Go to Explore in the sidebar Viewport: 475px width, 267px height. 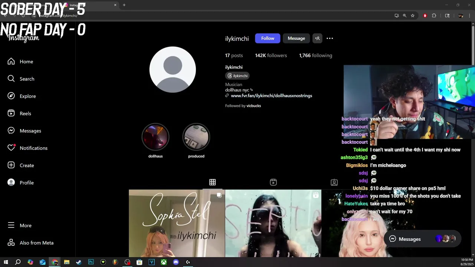tap(22, 96)
